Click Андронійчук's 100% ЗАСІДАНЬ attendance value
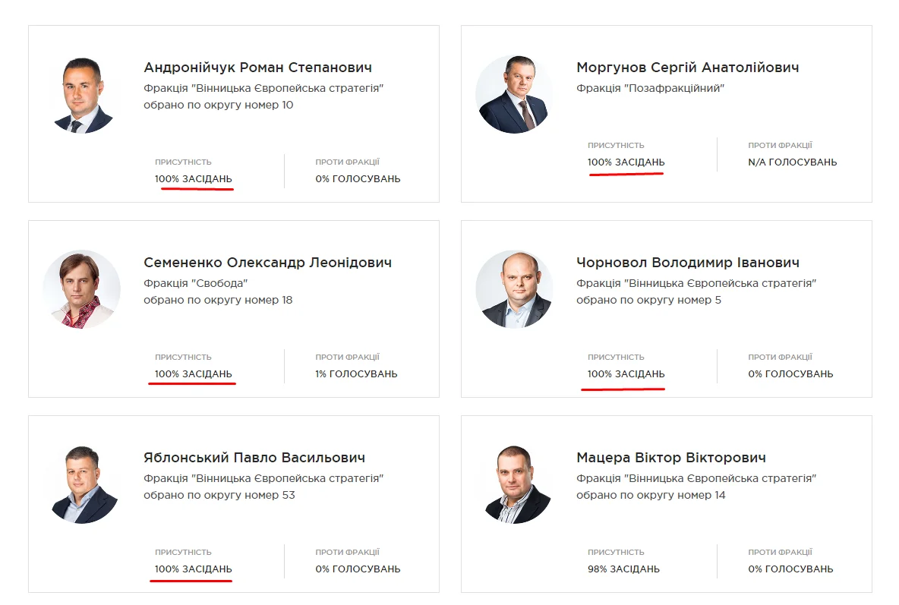 [194, 179]
